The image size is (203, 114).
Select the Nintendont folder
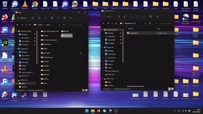pos(46,44)
